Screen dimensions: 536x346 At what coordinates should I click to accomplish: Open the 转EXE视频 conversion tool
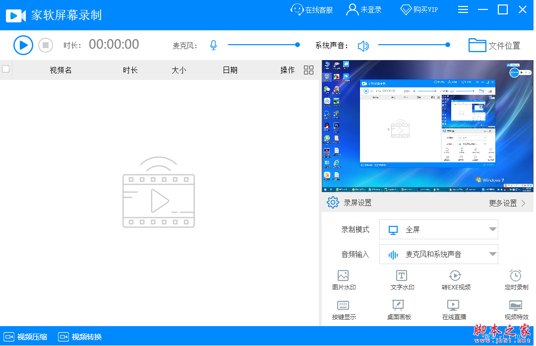pos(455,279)
